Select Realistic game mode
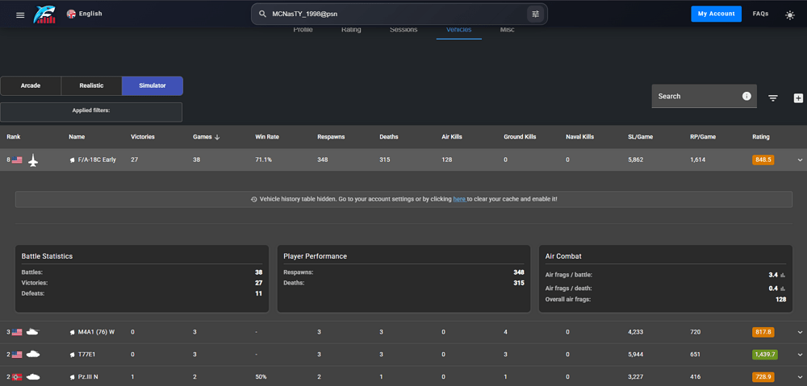Image resolution: width=807 pixels, height=386 pixels. point(91,85)
